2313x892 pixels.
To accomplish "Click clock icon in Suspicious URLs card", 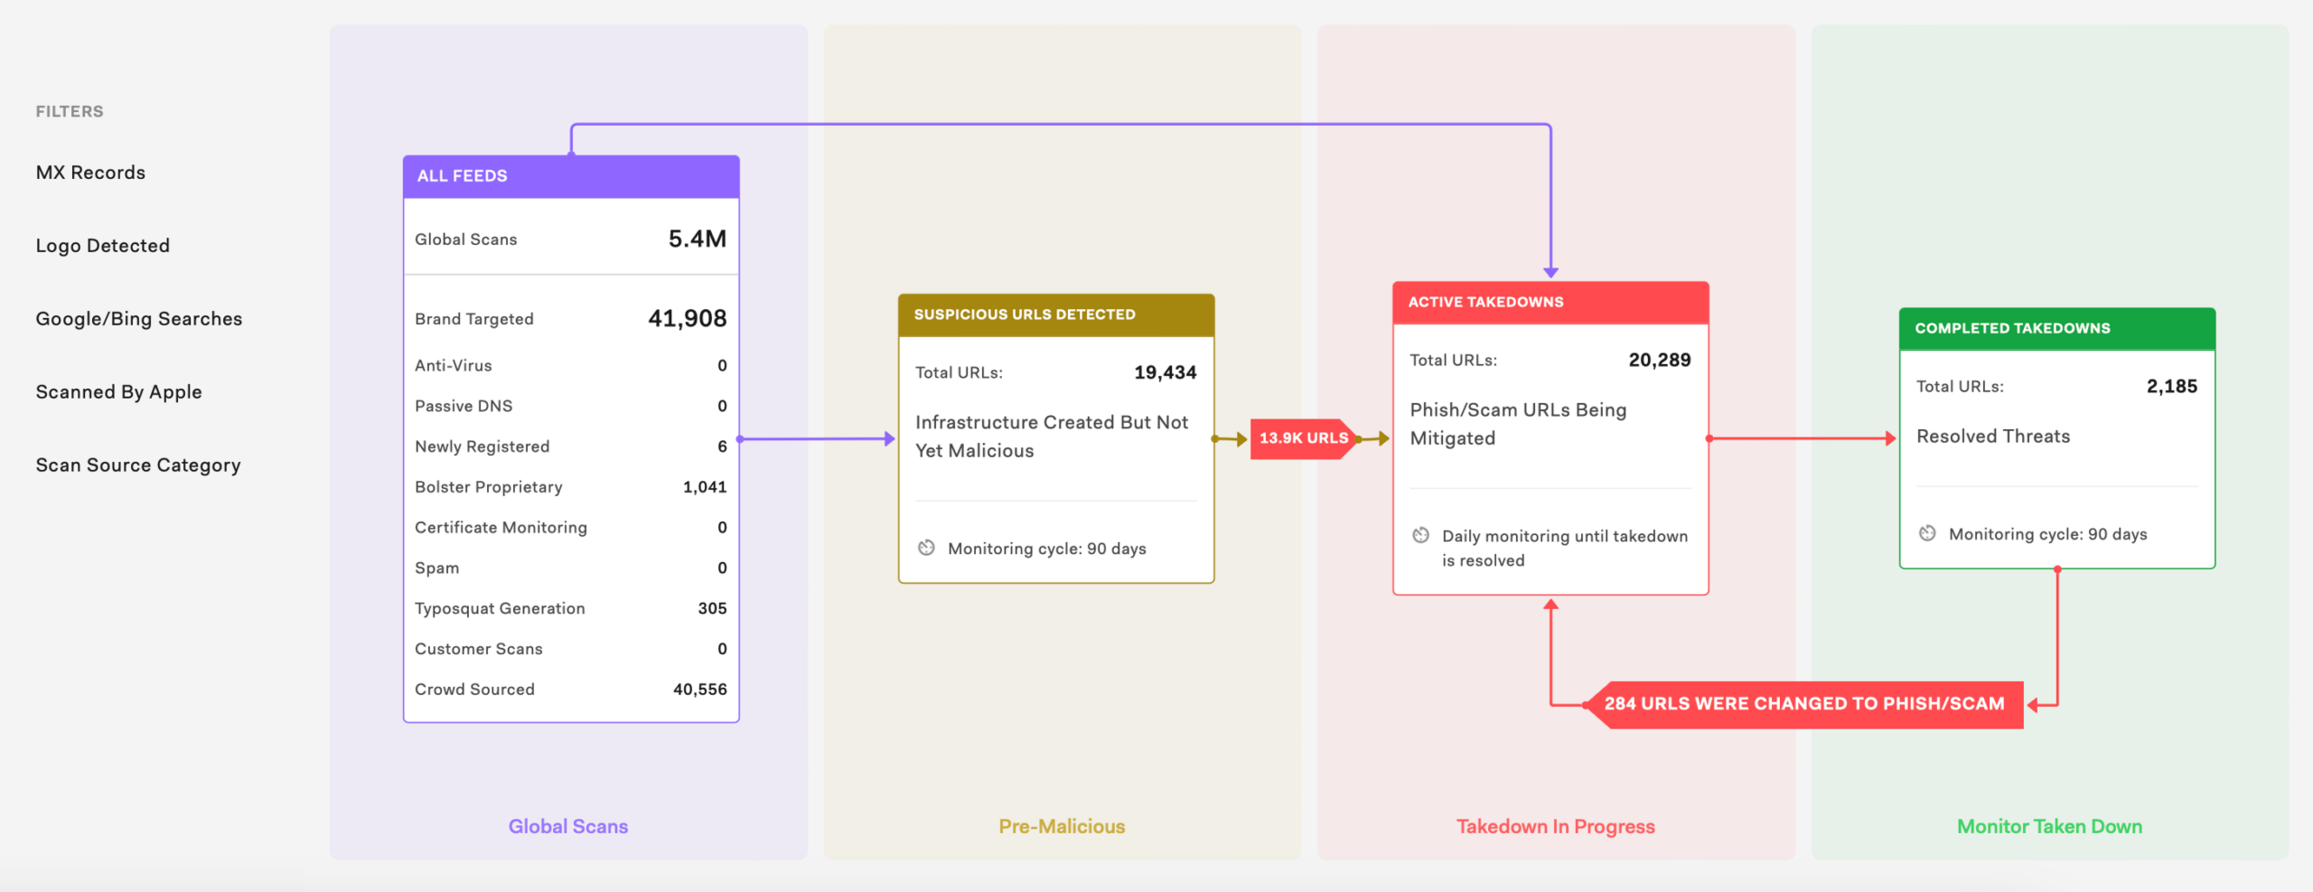I will click(926, 548).
